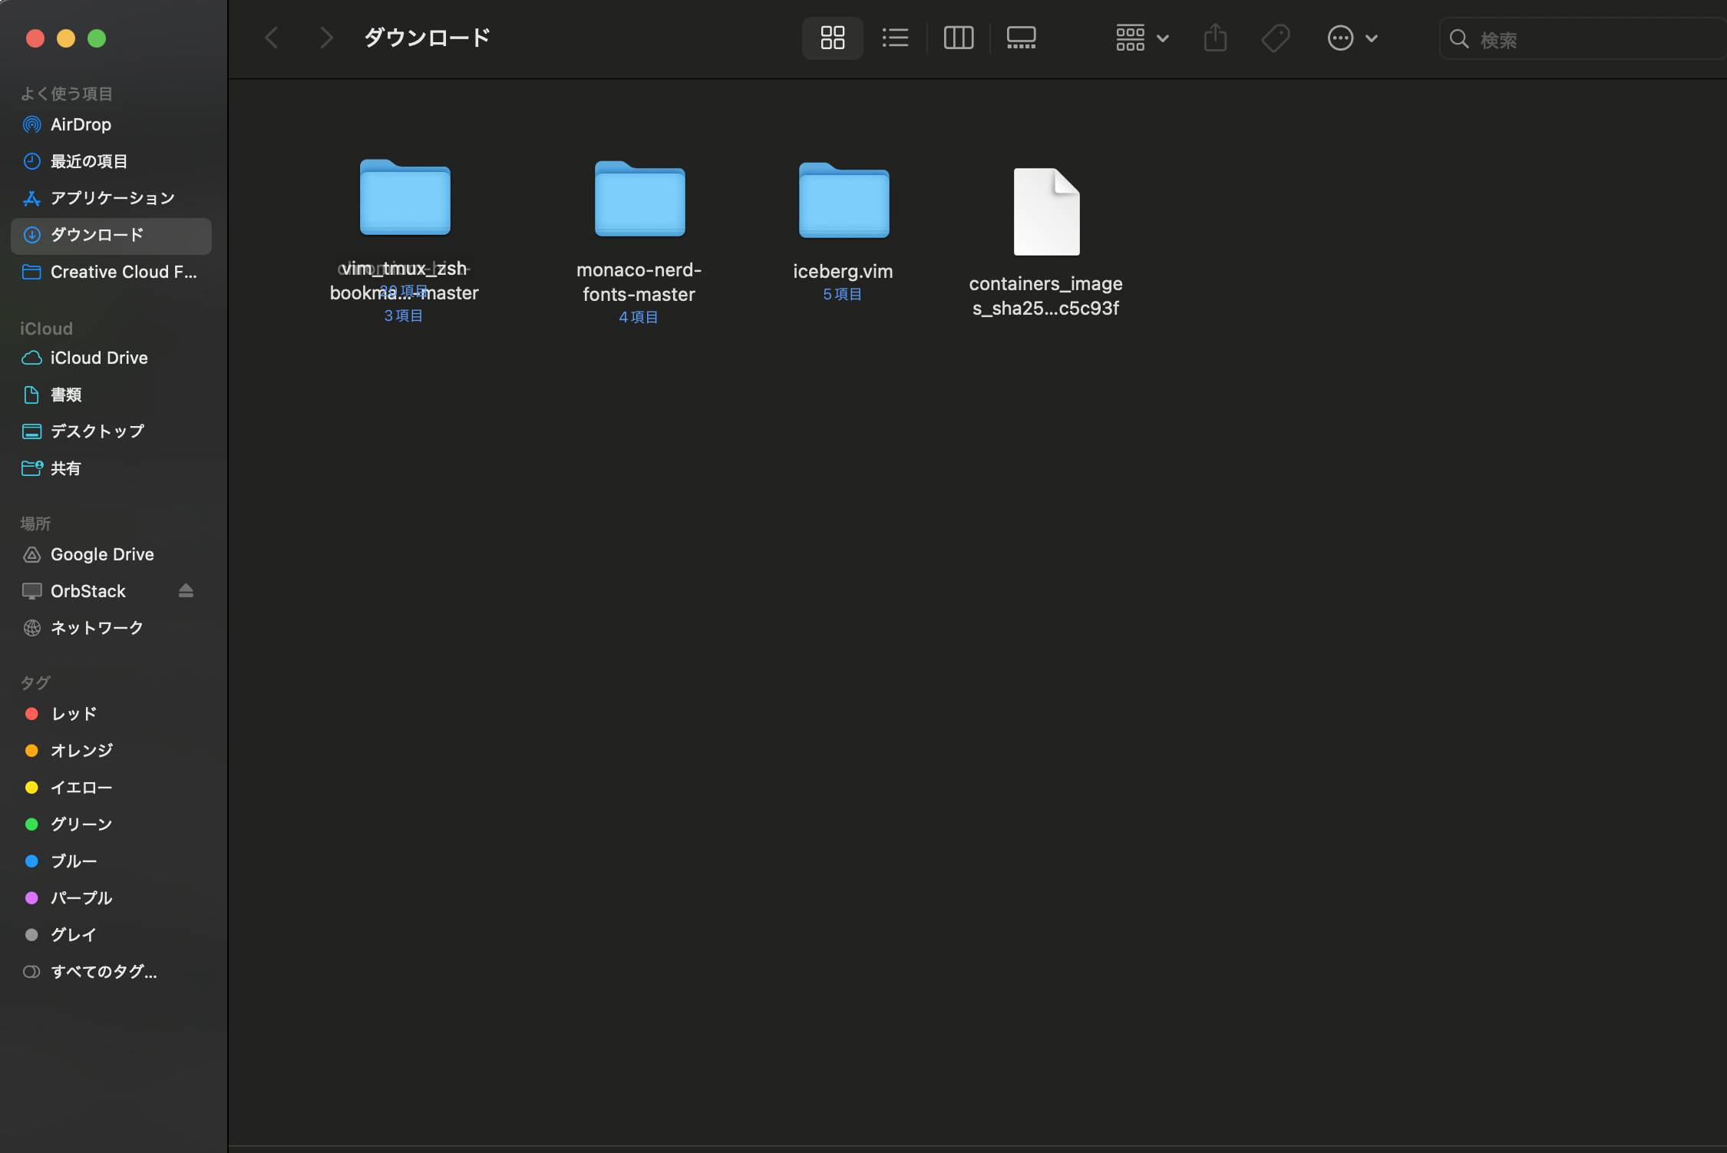Select アプリケーション in the sidebar
The width and height of the screenshot is (1727, 1153).
[x=112, y=198]
